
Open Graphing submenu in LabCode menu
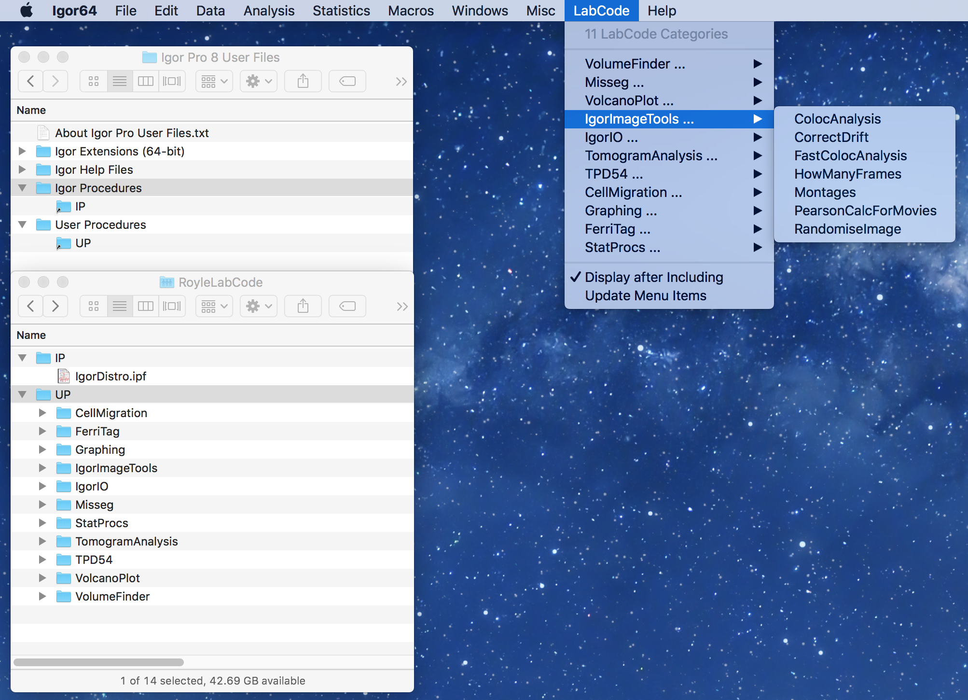(x=669, y=210)
